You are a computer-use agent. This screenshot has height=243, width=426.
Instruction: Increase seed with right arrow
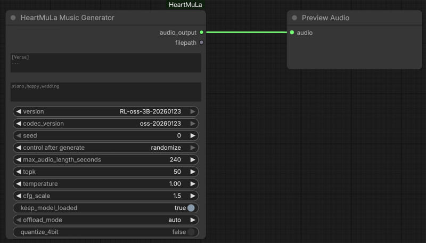[x=193, y=135]
